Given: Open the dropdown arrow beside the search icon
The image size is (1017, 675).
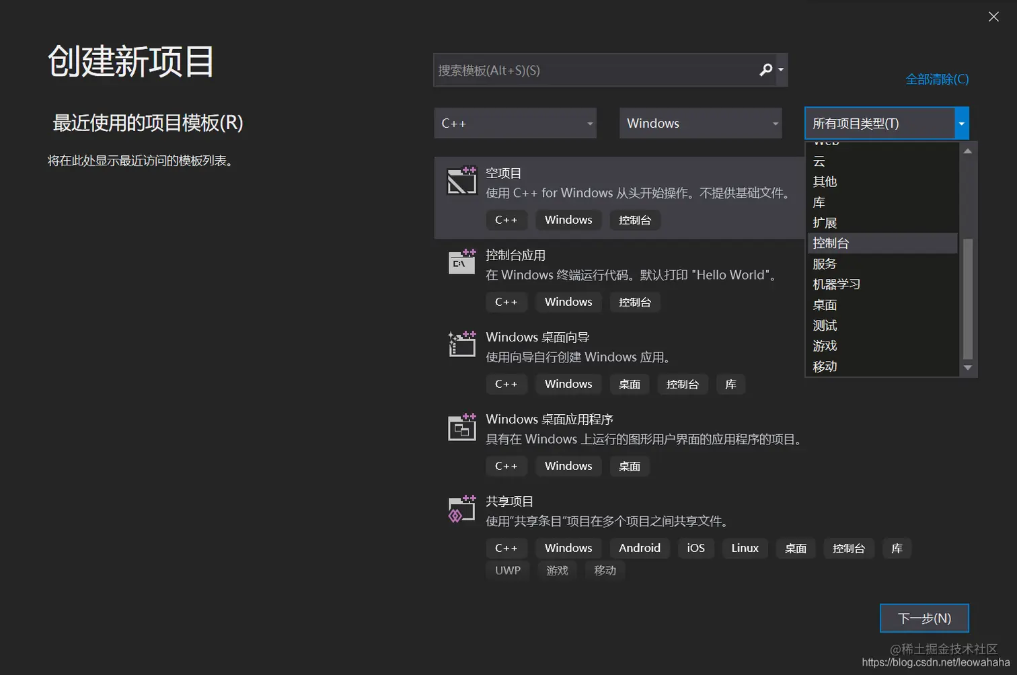Looking at the screenshot, I should coord(780,69).
